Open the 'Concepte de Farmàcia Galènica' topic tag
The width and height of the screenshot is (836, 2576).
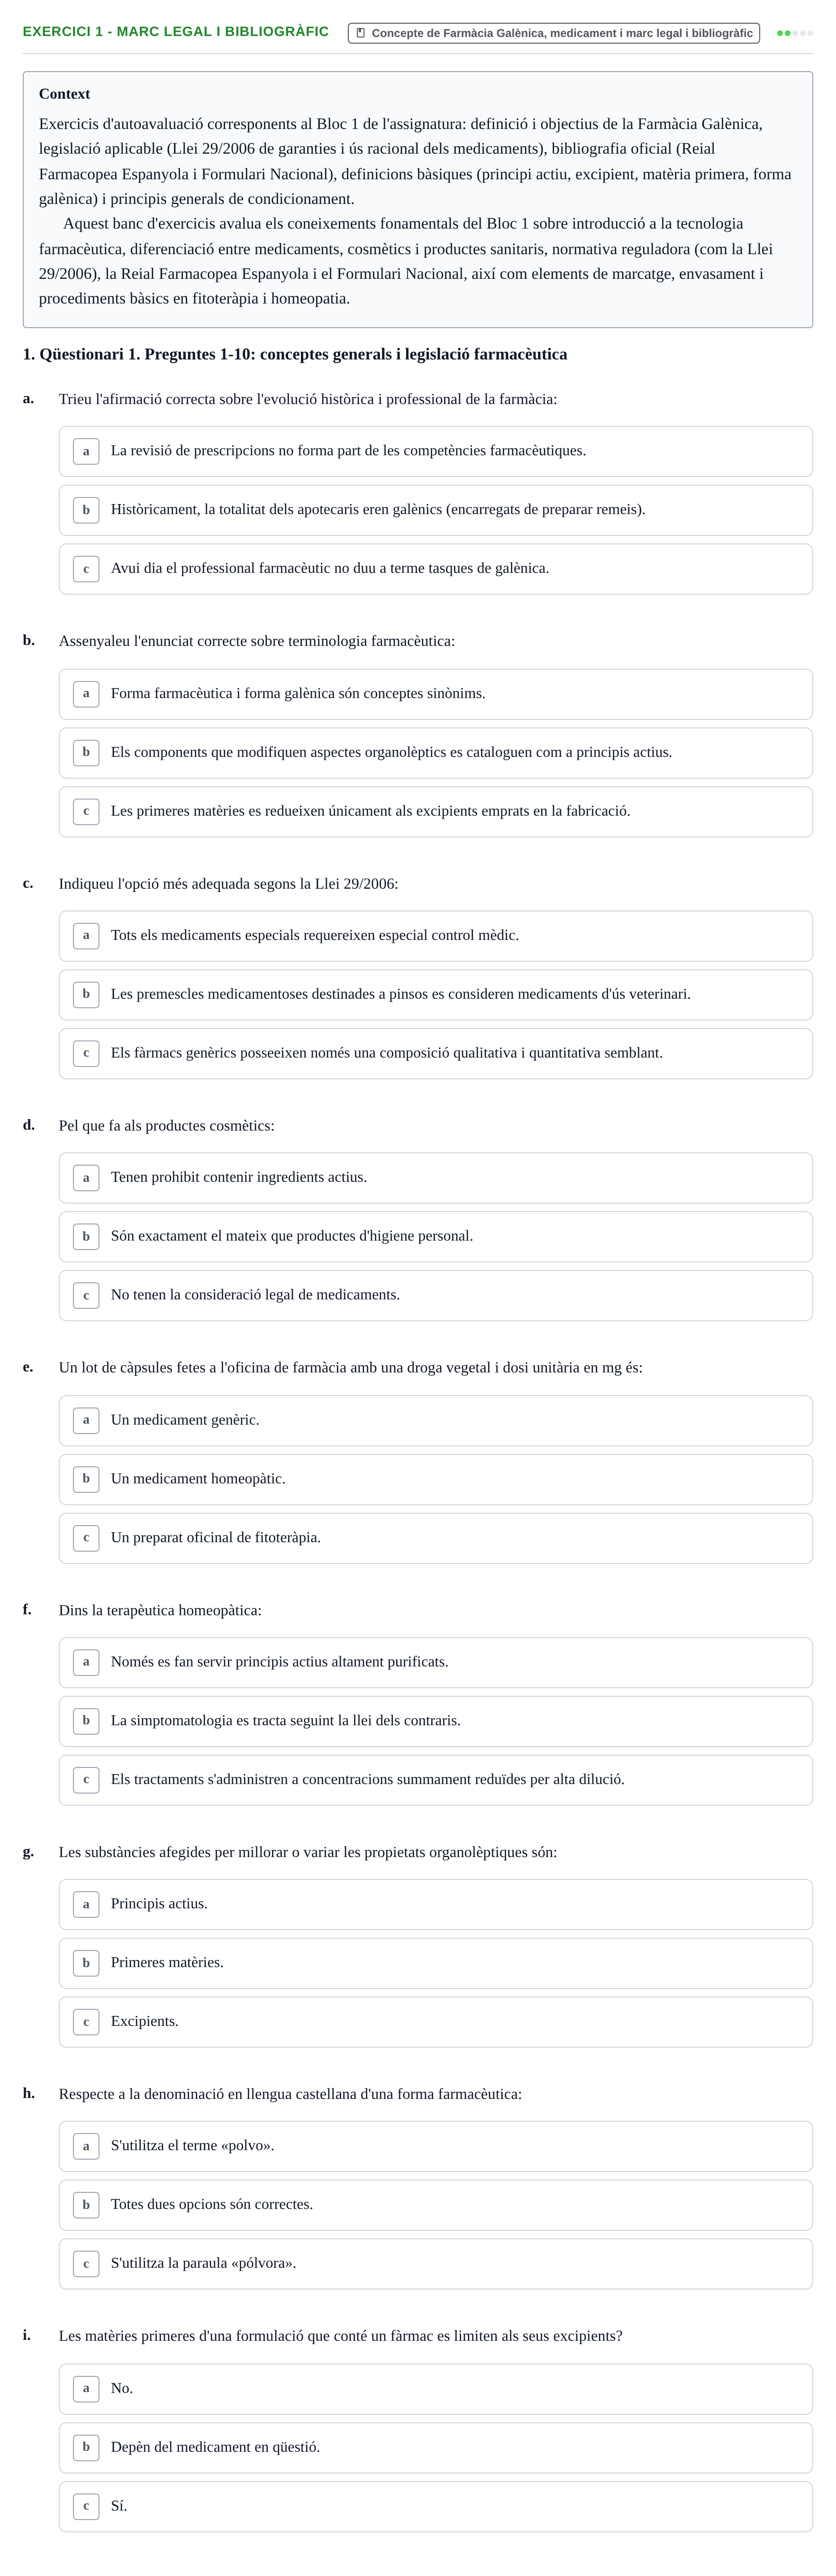[x=554, y=33]
